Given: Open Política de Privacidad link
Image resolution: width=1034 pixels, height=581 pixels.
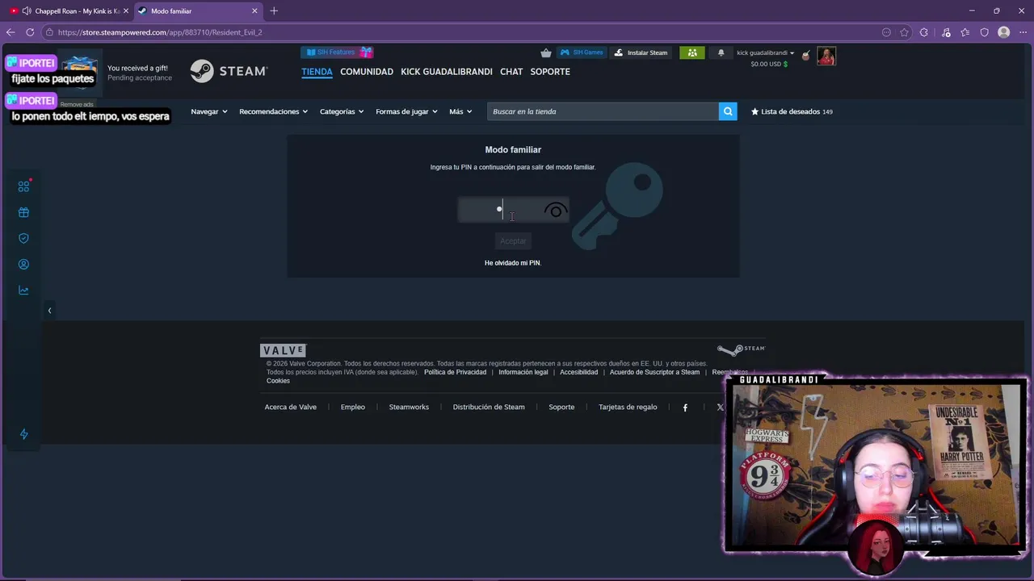Looking at the screenshot, I should pyautogui.click(x=455, y=372).
